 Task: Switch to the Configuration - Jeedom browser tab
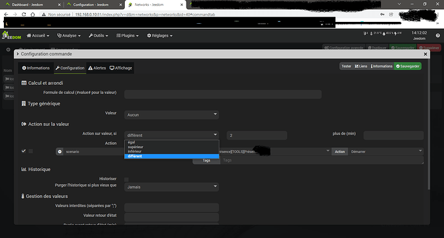click(91, 5)
